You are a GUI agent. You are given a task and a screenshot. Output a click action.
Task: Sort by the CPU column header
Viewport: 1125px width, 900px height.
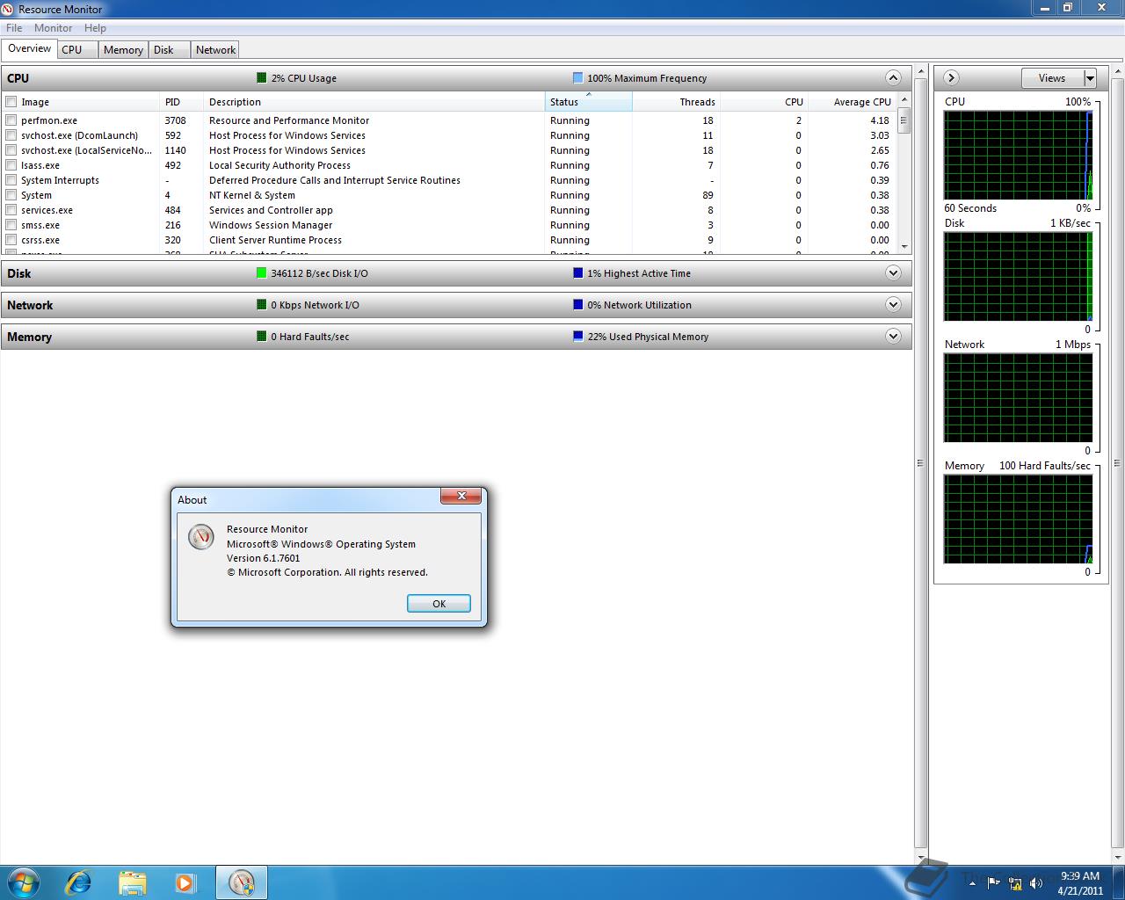763,102
